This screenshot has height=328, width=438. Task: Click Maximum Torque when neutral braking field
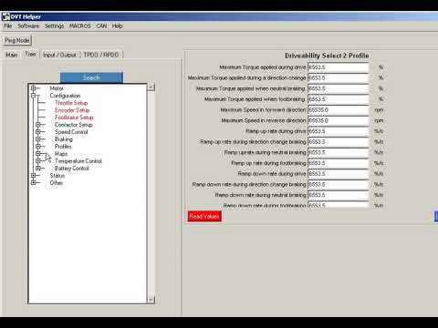click(x=339, y=88)
